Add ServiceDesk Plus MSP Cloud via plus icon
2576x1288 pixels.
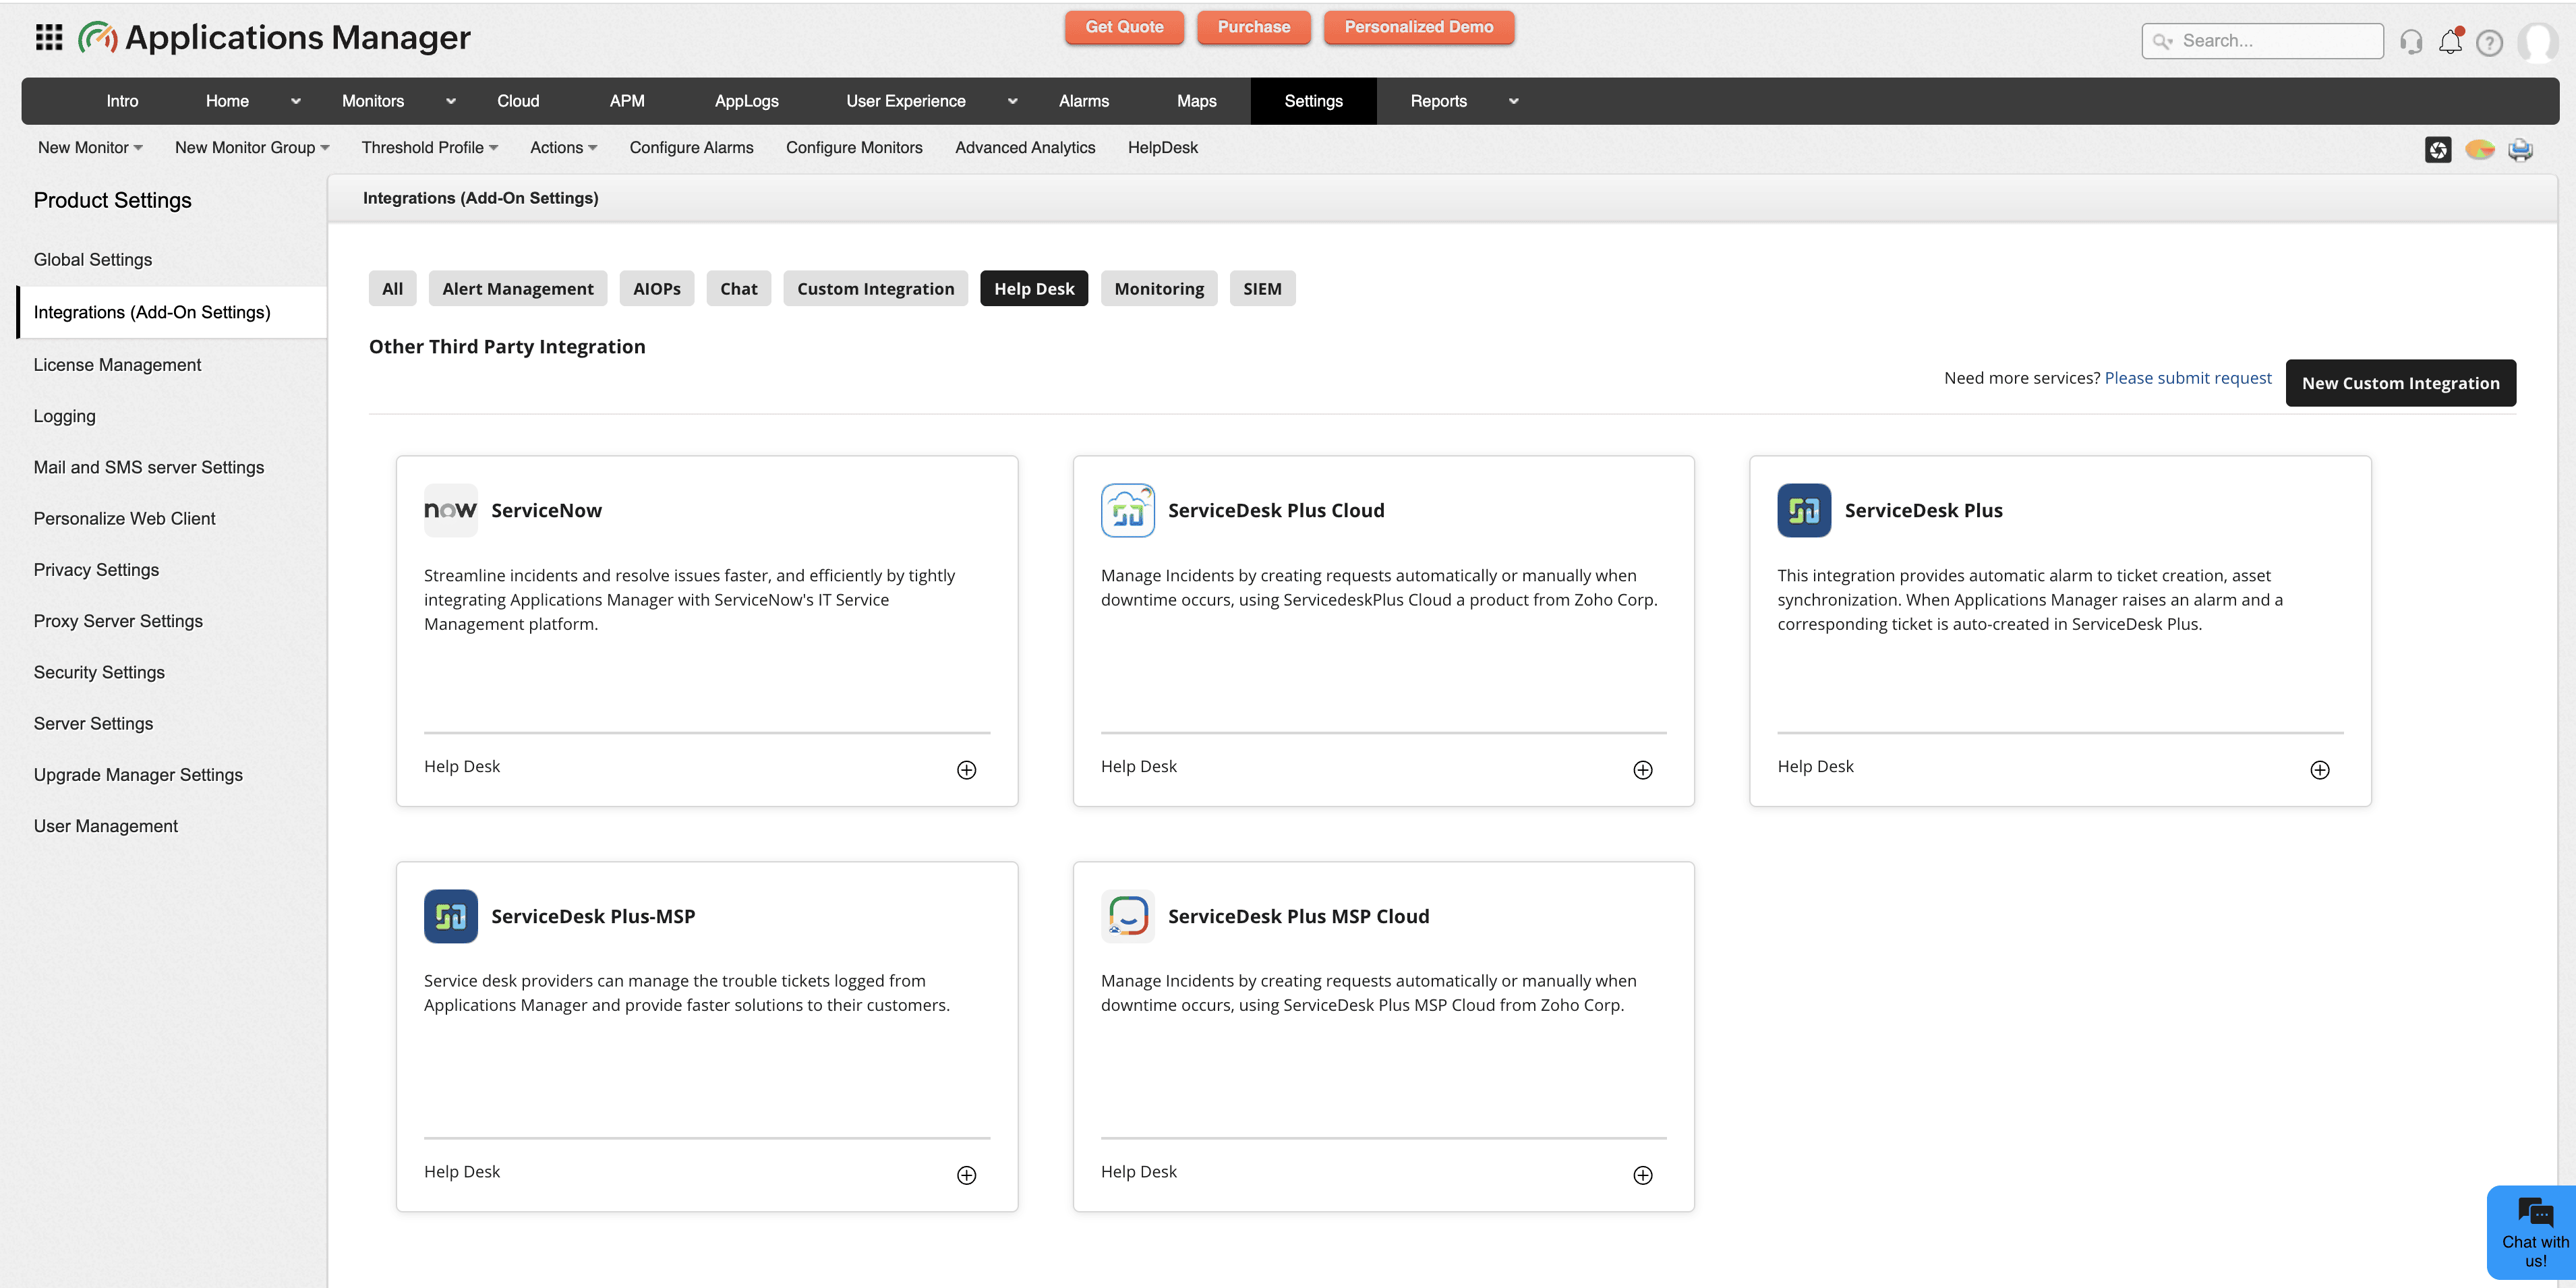(1643, 1175)
